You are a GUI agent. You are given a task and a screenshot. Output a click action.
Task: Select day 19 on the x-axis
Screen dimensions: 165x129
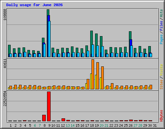coord(97,125)
